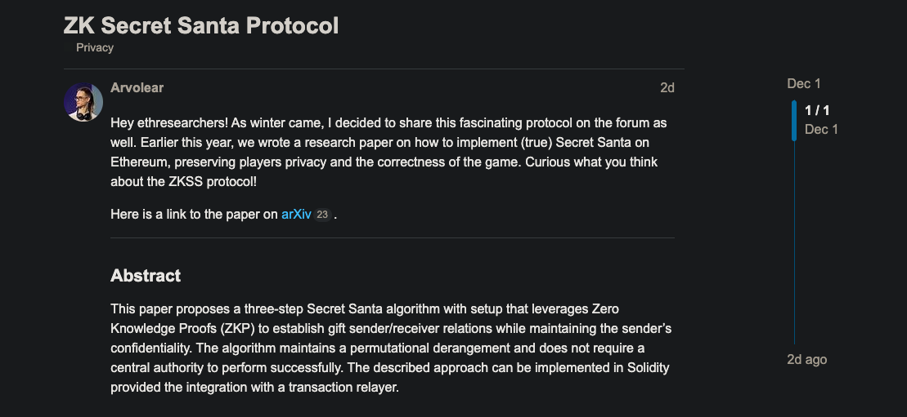Click the post's 2d timestamp
The width and height of the screenshot is (907, 417).
tap(667, 88)
